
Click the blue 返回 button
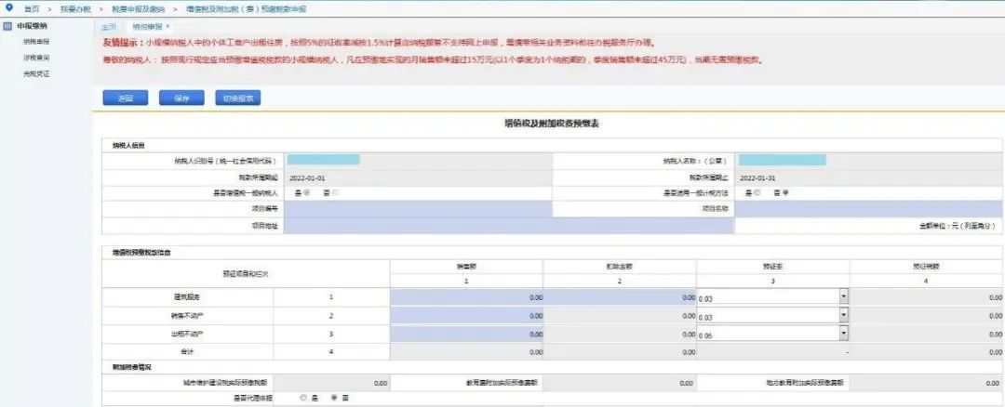click(x=126, y=98)
